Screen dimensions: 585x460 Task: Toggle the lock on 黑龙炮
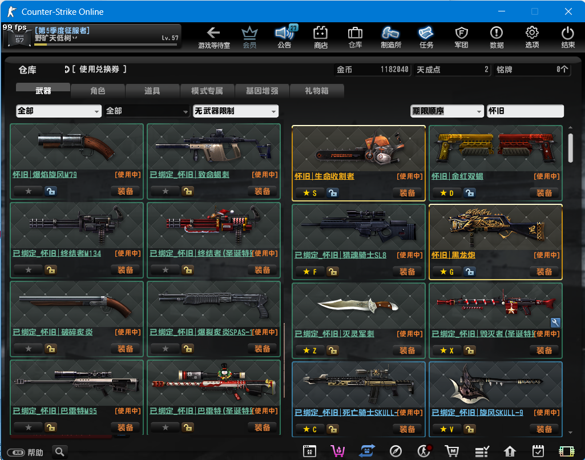(469, 272)
